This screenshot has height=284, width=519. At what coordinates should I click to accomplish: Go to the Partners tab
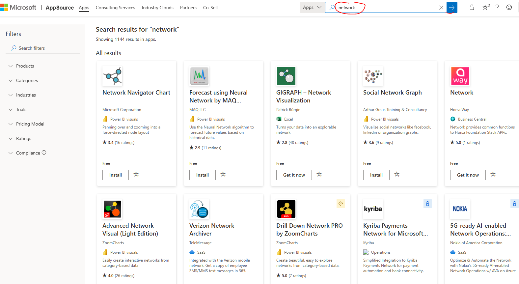pyautogui.click(x=188, y=8)
